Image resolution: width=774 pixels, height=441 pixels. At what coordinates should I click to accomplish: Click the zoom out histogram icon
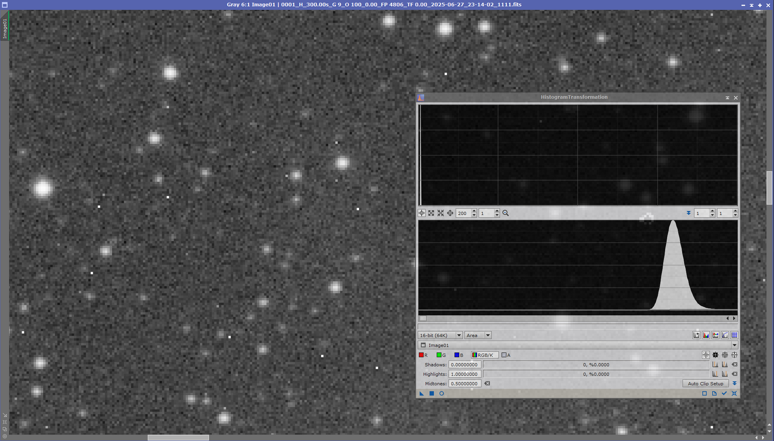pos(441,213)
